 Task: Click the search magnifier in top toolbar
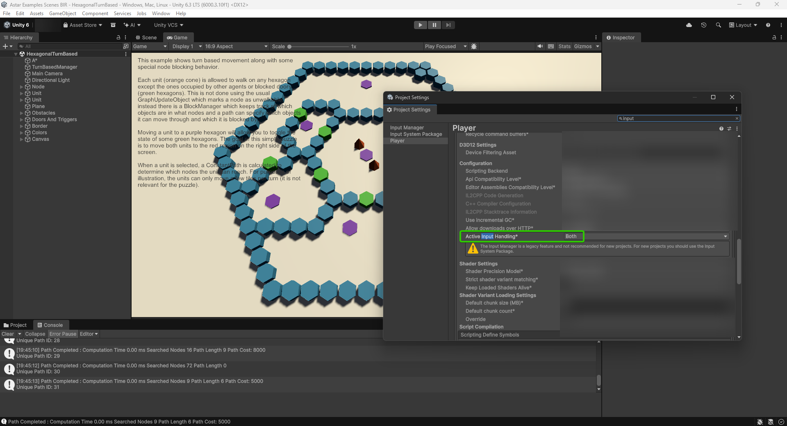(x=719, y=25)
